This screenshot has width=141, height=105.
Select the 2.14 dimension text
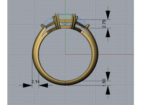36,82
